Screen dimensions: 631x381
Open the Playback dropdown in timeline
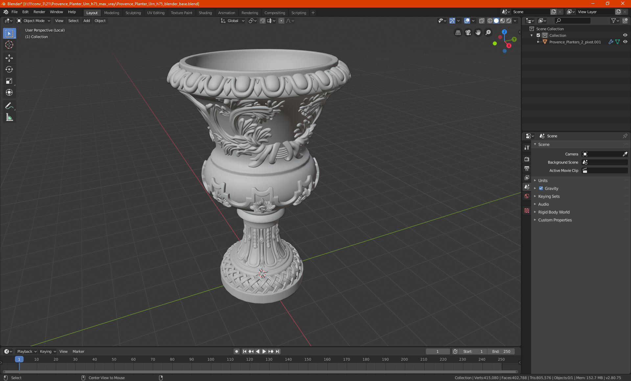27,351
